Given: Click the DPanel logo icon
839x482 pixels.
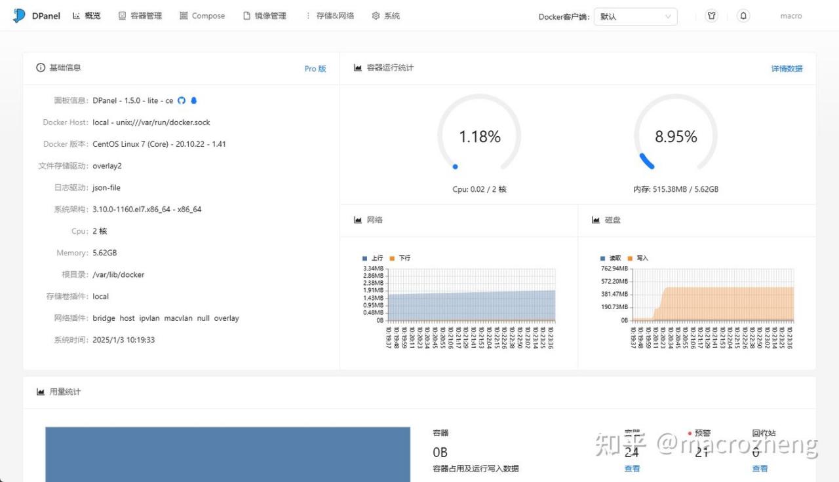Looking at the screenshot, I should pos(18,16).
